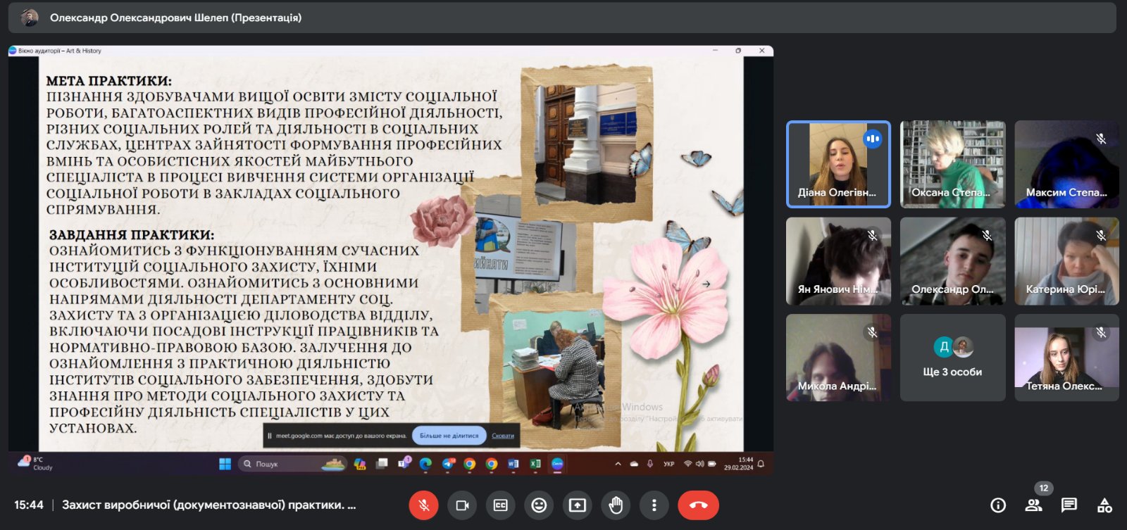Viewport: 1127px width, 530px height.
Task: Toggle the camera on or off
Action: (462, 505)
